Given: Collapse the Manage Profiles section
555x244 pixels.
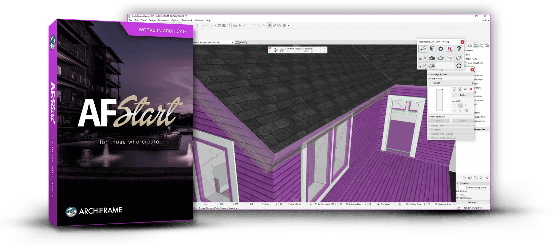Looking at the screenshot, I should click(x=451, y=74).
